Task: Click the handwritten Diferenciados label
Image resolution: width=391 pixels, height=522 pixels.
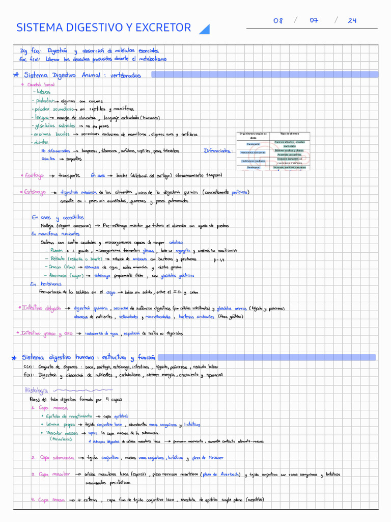Action: [x=218, y=151]
